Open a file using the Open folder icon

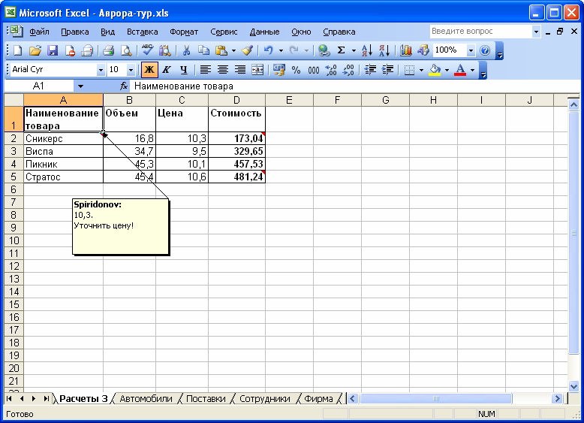click(x=35, y=50)
